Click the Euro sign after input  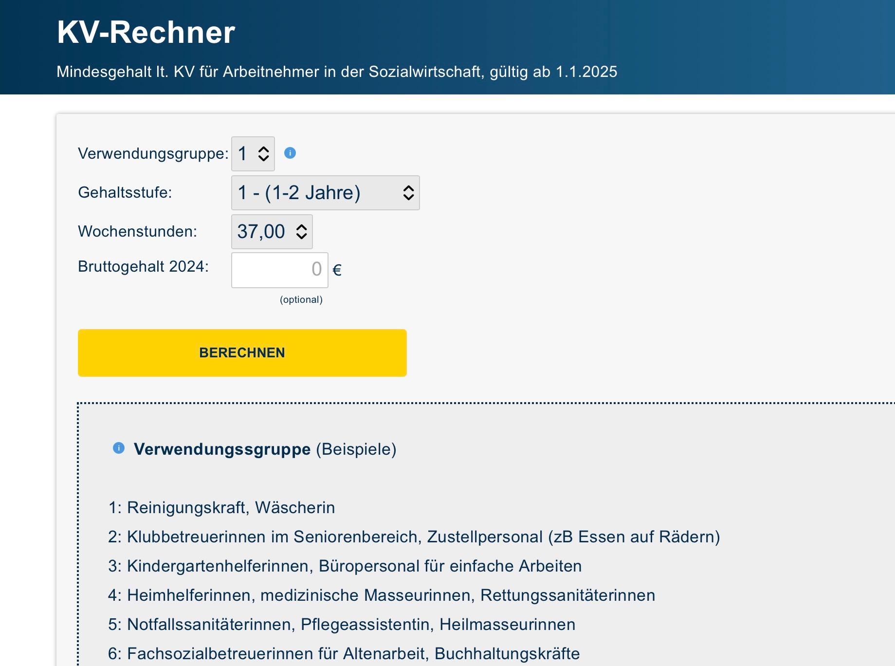tap(337, 270)
